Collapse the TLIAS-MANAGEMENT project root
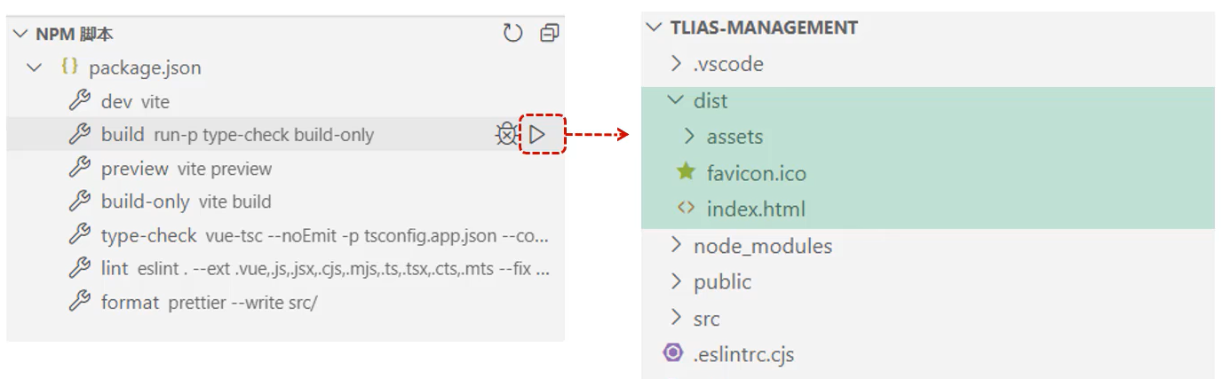Viewport: 1223px width, 379px height. 655,28
